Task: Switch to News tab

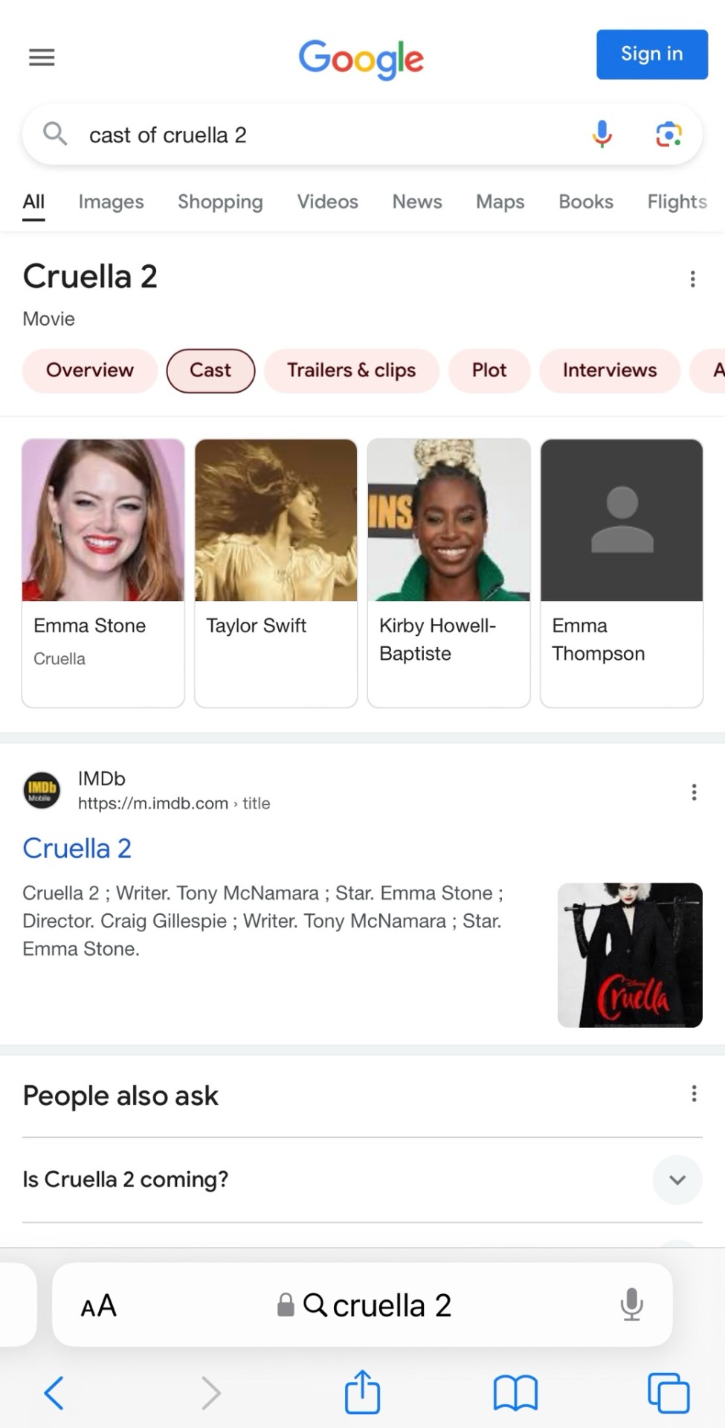Action: pyautogui.click(x=417, y=202)
